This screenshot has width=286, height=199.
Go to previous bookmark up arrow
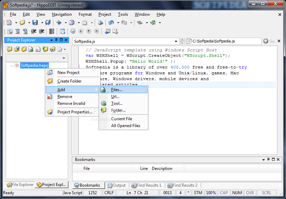click(x=89, y=32)
